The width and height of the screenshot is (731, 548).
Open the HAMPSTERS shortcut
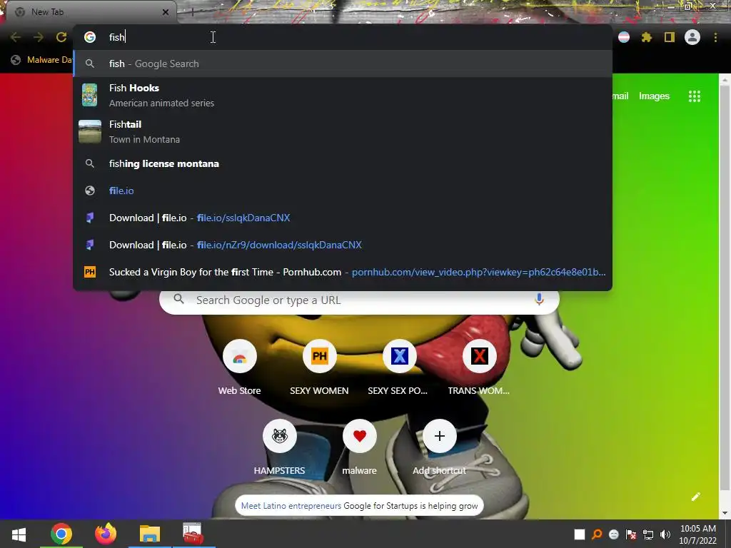(x=279, y=447)
